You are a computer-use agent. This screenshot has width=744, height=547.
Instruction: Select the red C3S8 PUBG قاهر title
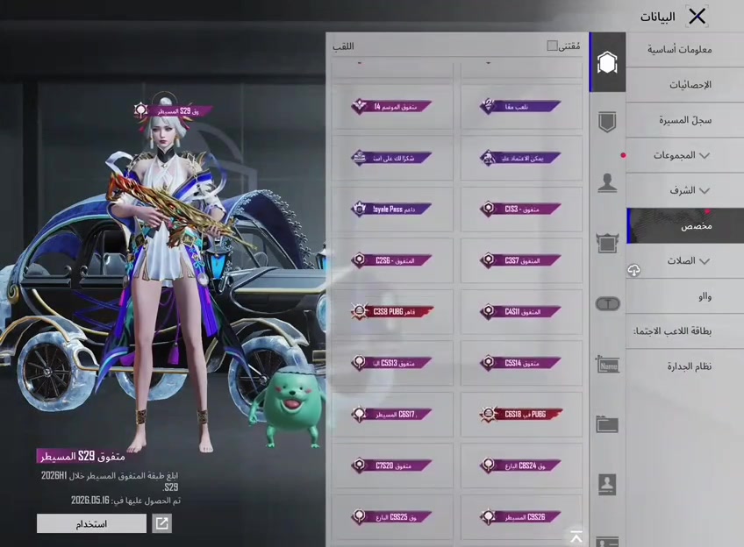coord(392,311)
